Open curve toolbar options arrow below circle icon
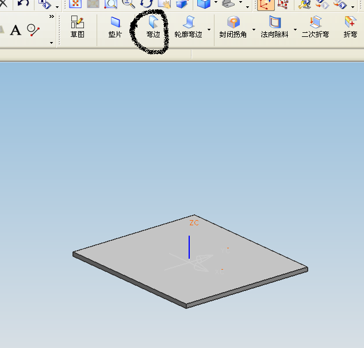 [52, 43]
